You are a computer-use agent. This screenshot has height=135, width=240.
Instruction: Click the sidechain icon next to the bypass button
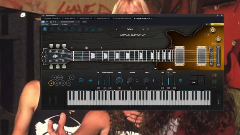pos(47,22)
